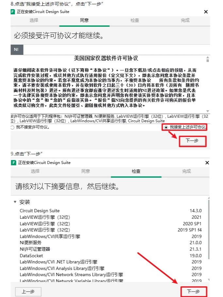The width and height of the screenshot is (223, 297).
Task: Open 选择 tab in summary review window
Action: tap(35, 171)
